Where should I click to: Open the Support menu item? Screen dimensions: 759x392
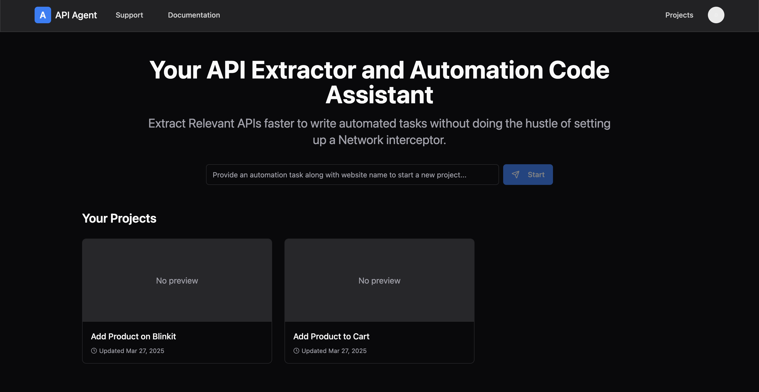pyautogui.click(x=129, y=15)
